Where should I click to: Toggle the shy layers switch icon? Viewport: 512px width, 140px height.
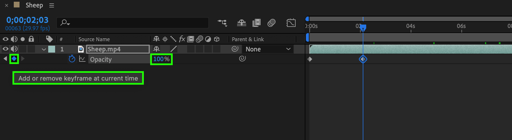tap(241, 23)
